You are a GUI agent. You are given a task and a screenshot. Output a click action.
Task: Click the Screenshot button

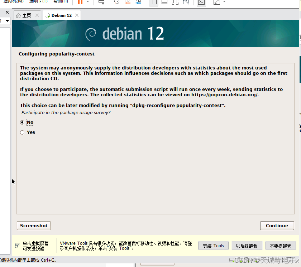(x=33, y=225)
